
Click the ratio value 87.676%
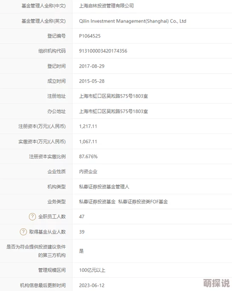(88, 157)
